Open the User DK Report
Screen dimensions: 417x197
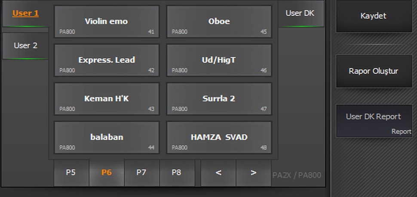pos(373,120)
